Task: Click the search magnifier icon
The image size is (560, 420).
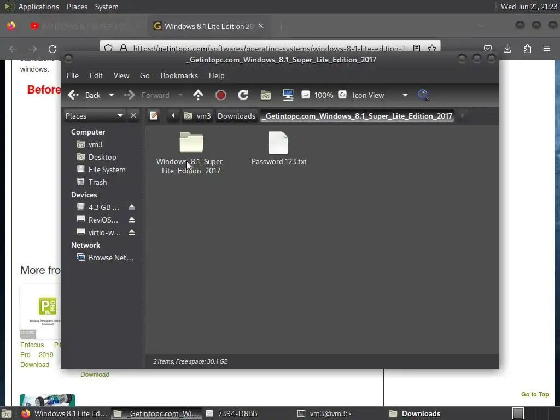Action: [x=423, y=95]
